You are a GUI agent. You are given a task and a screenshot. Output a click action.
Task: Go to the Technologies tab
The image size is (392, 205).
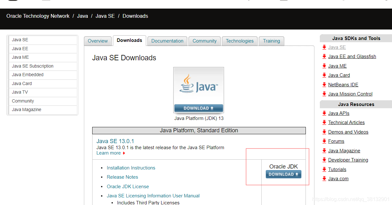[240, 41]
